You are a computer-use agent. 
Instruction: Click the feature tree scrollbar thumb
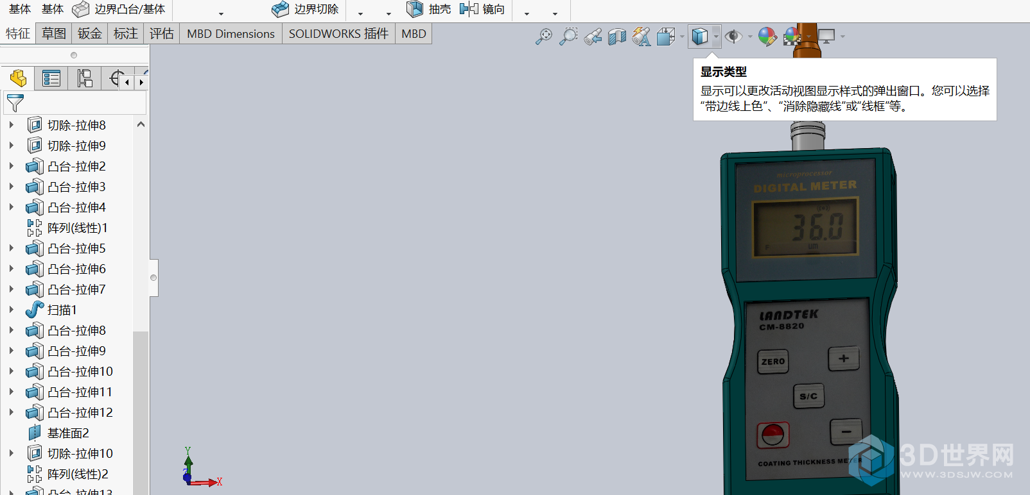[141, 413]
